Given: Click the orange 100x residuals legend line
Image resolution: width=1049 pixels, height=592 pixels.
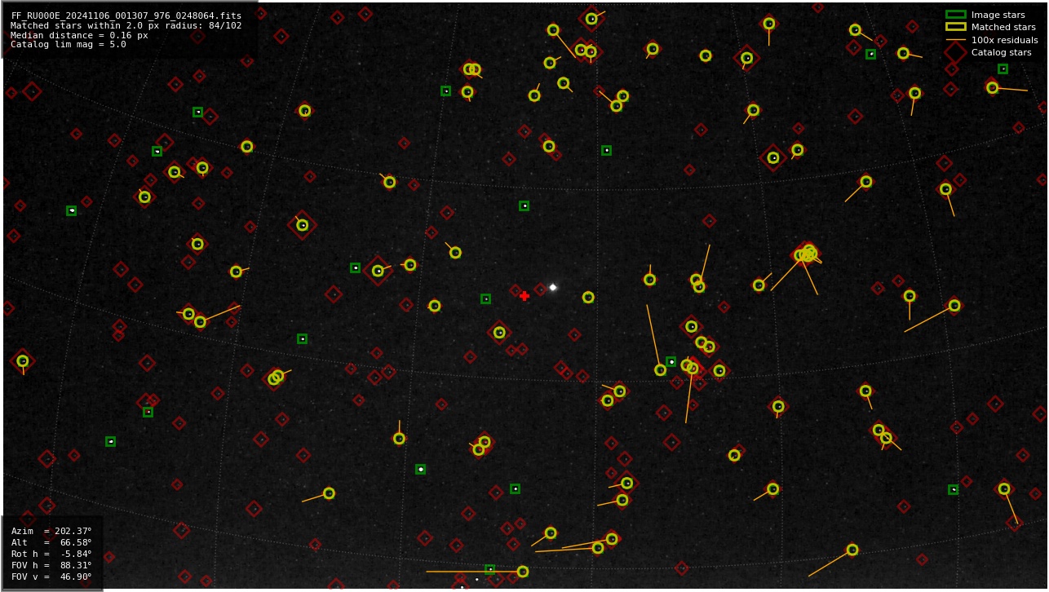Looking at the screenshot, I should (x=955, y=40).
